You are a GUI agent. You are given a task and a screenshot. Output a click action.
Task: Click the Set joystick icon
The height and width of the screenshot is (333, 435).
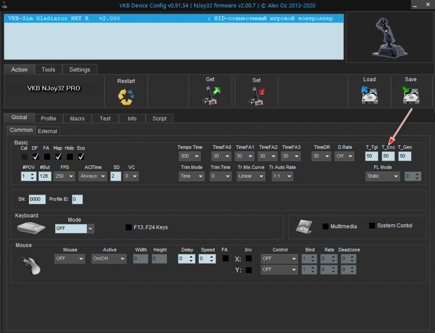(x=257, y=95)
